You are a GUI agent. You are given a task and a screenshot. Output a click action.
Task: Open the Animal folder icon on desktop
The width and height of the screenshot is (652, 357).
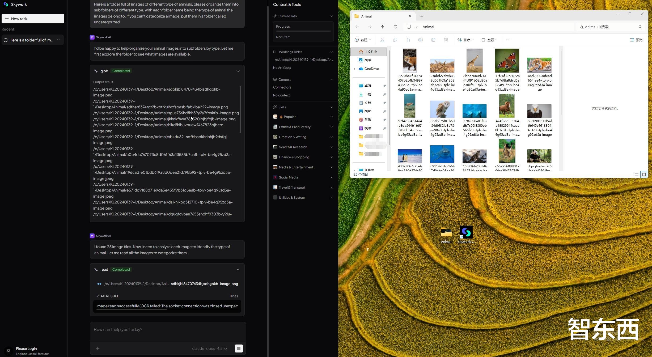446,232
